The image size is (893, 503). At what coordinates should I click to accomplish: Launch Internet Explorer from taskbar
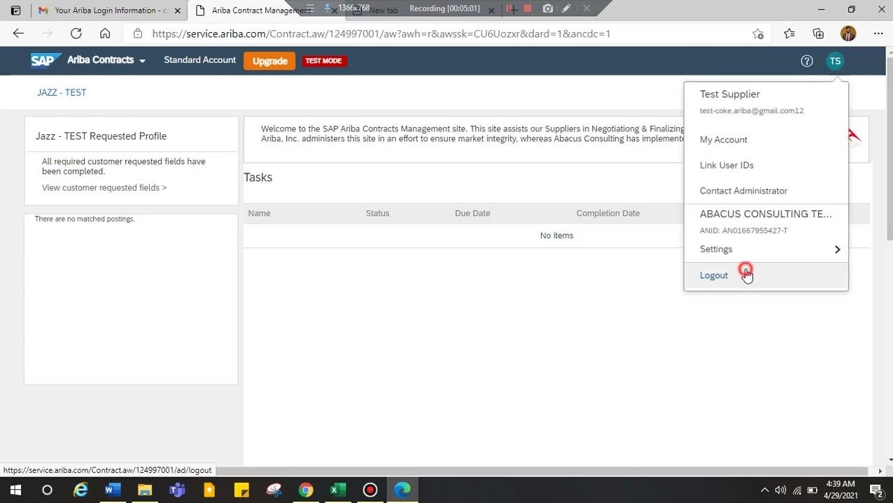pyautogui.click(x=81, y=490)
